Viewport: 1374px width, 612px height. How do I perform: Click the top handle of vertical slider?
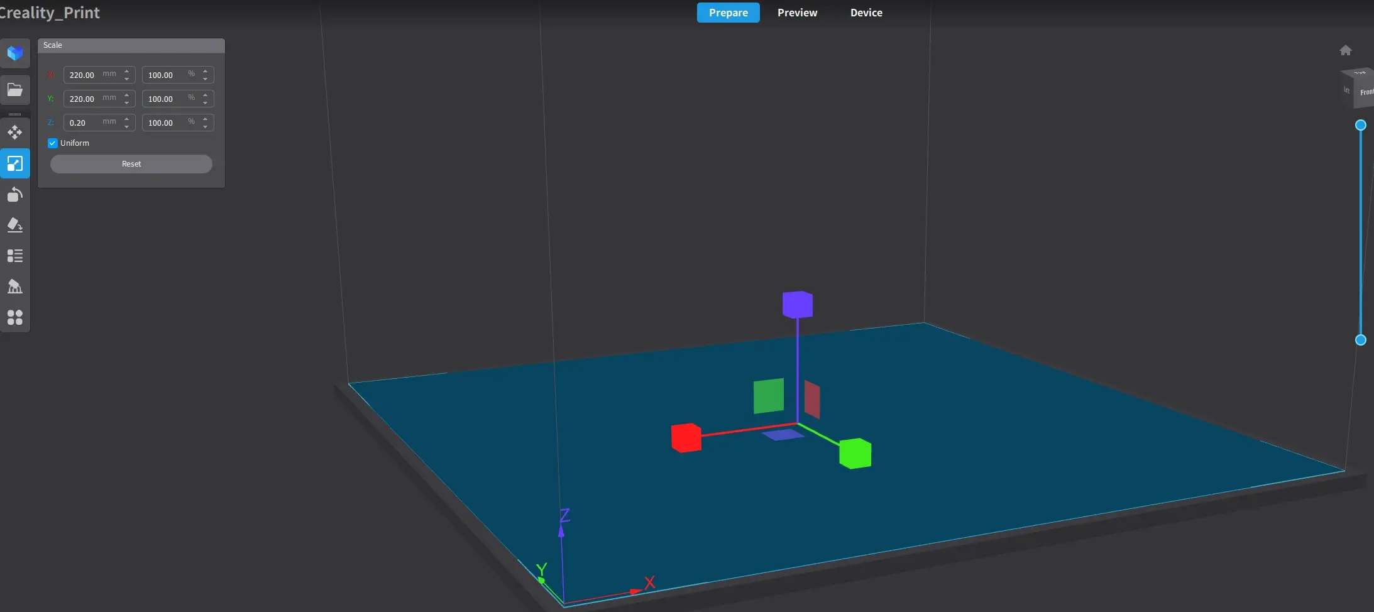tap(1361, 125)
